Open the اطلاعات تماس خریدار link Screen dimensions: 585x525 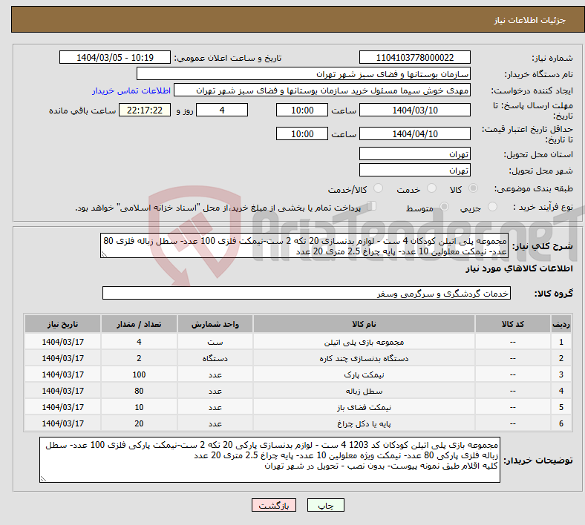click(131, 90)
